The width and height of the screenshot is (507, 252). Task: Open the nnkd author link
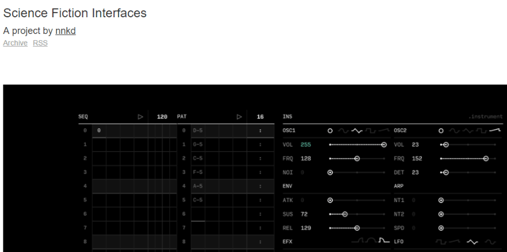tap(65, 31)
